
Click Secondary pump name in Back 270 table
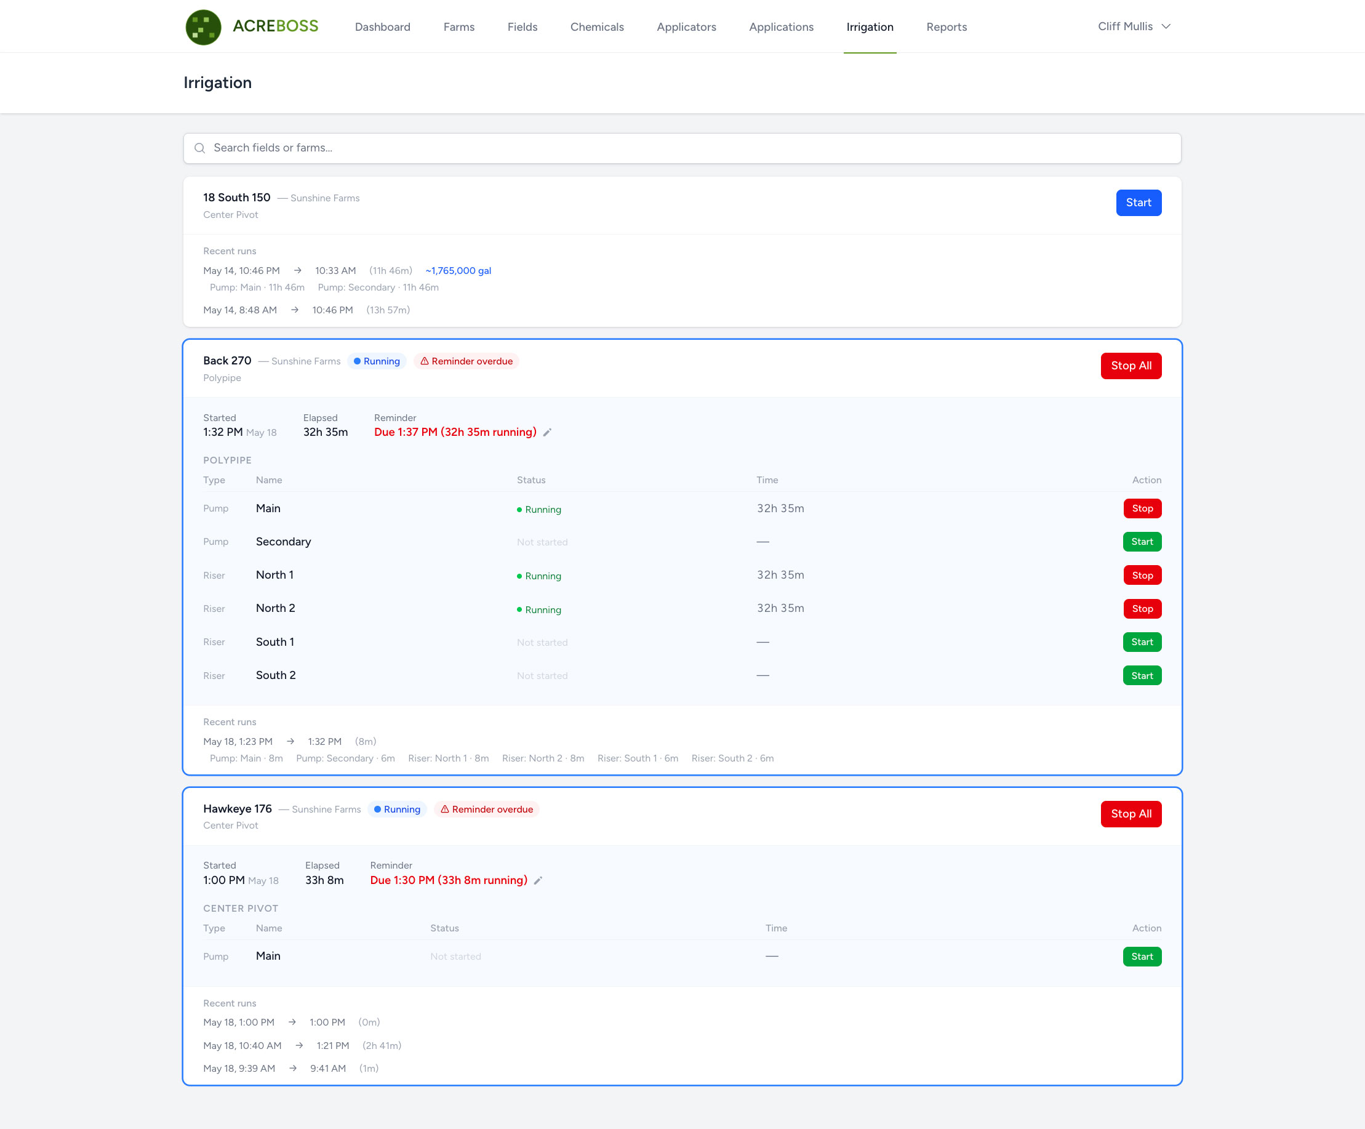tap(283, 542)
